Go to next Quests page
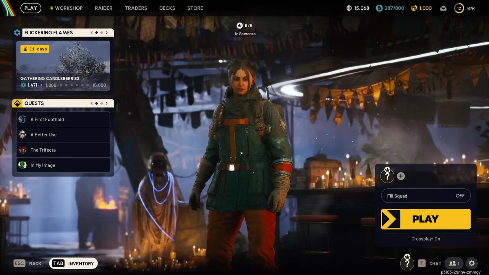Viewport: 489px width, 275px height. point(107,103)
